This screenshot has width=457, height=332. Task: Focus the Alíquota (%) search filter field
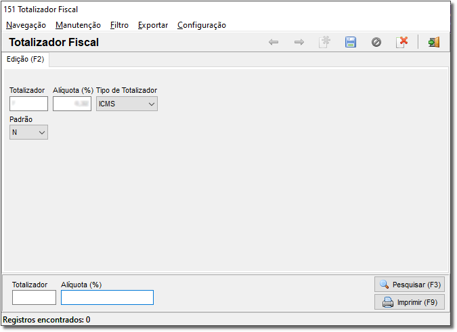point(107,297)
